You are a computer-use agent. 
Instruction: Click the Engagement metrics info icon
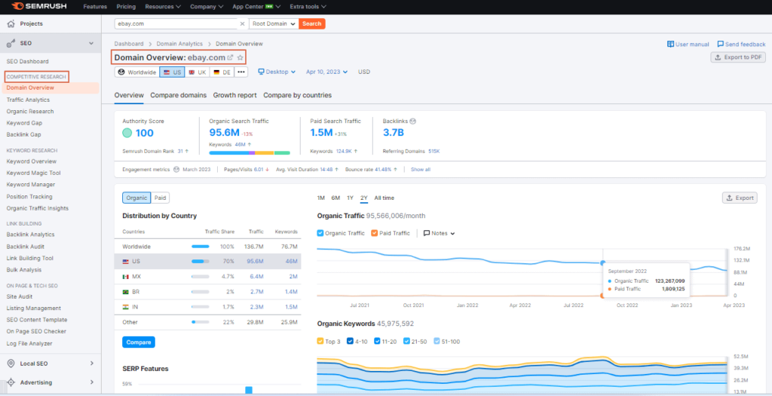pyautogui.click(x=176, y=170)
